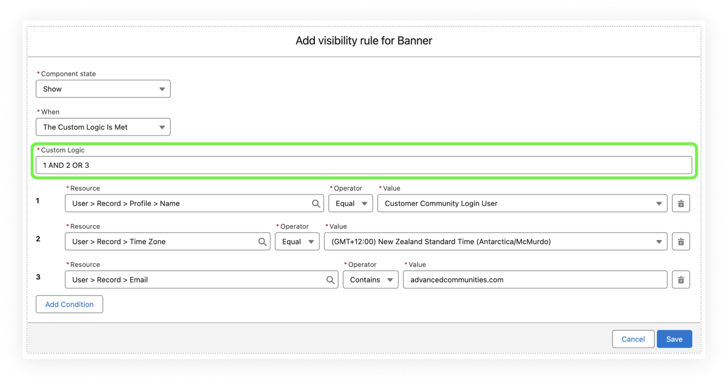This screenshot has height=384, width=728.
Task: Delete condition 1 with trash icon
Action: pos(681,204)
